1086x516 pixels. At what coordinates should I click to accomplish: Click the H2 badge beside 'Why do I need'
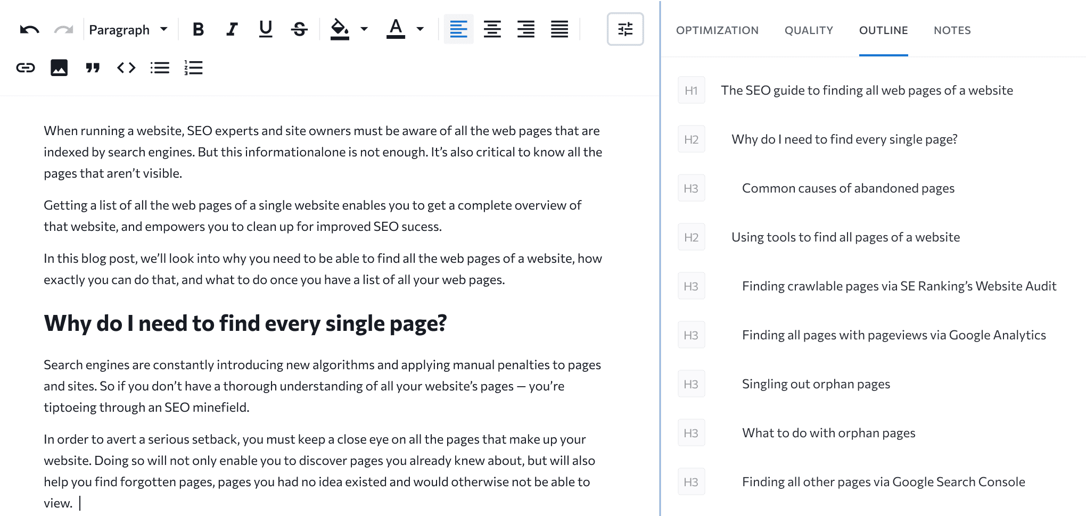[691, 139]
